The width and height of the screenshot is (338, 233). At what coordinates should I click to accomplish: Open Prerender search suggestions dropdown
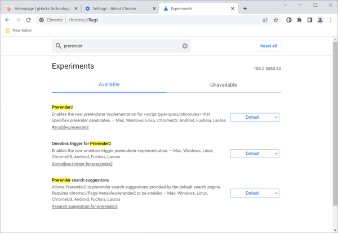(x=255, y=193)
